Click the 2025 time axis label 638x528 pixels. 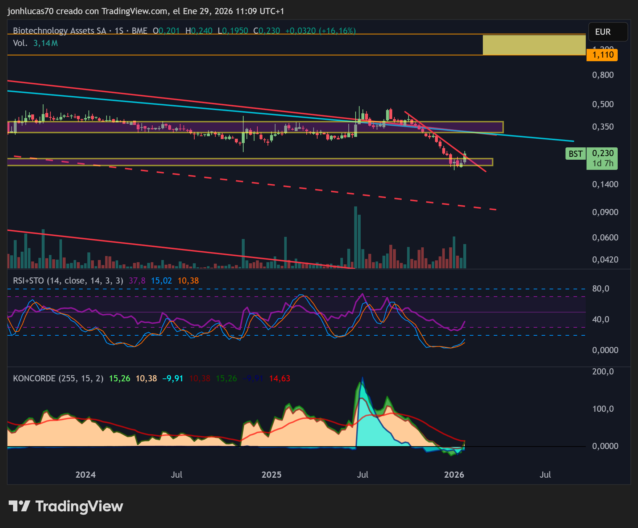(272, 475)
